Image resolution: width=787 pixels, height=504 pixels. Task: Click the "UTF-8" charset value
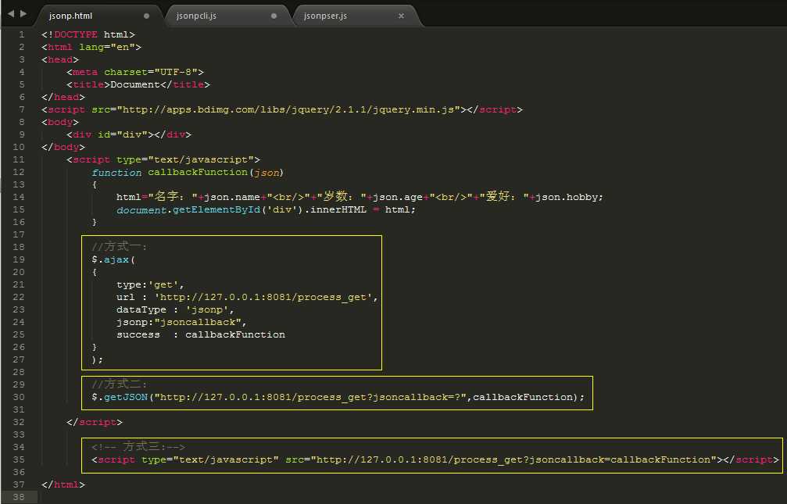tap(176, 73)
